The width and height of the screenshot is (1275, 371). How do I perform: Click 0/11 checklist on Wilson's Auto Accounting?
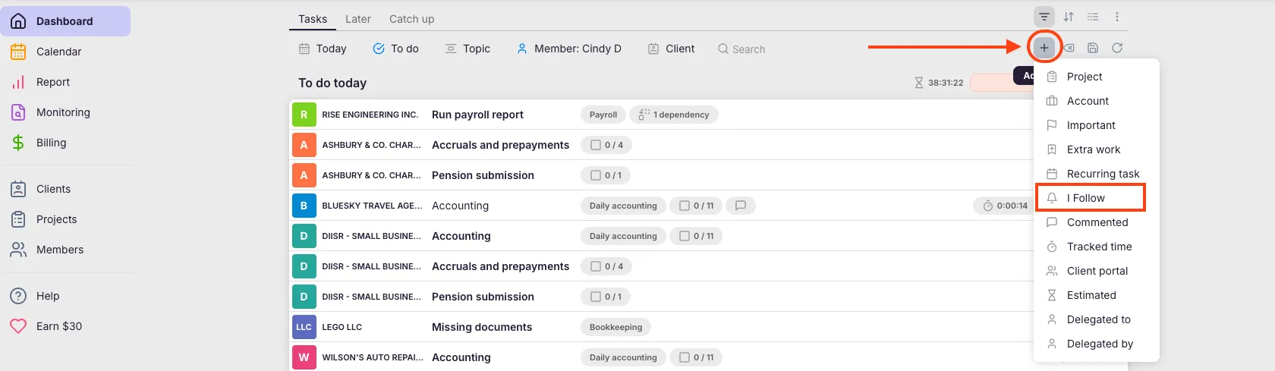point(696,357)
